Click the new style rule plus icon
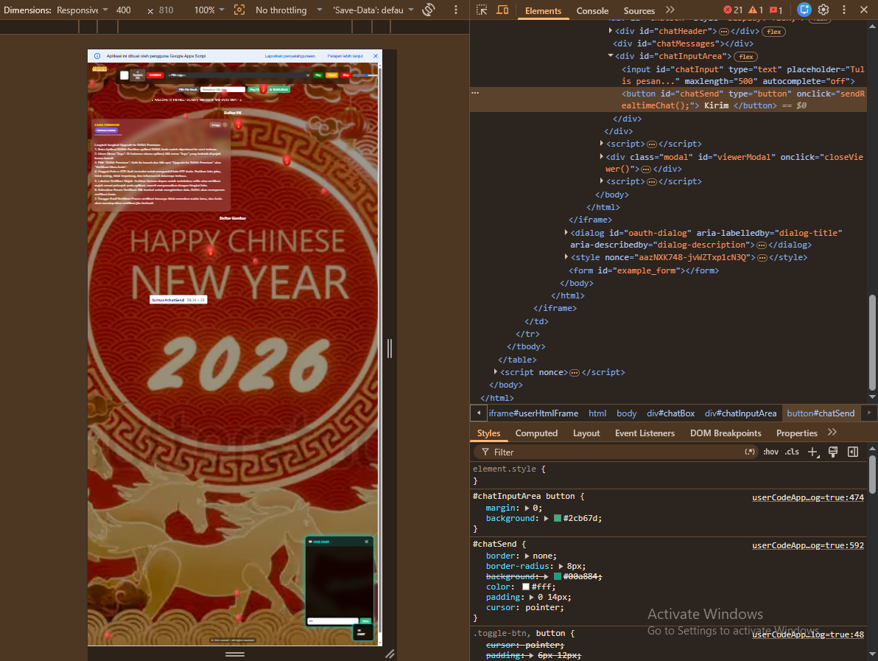 813,452
